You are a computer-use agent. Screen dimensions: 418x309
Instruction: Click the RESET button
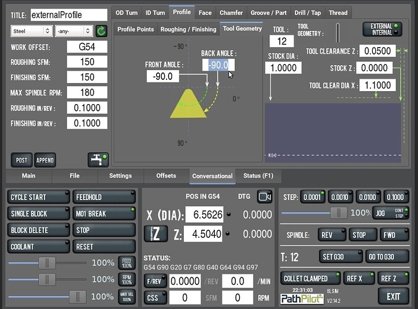pos(104,247)
